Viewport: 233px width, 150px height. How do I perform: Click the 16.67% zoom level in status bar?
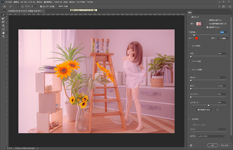click(9, 148)
